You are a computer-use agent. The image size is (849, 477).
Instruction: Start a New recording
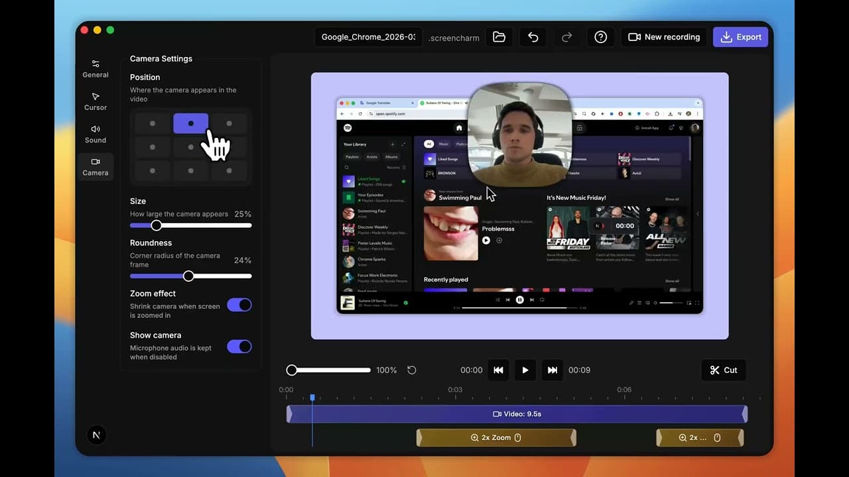[664, 37]
